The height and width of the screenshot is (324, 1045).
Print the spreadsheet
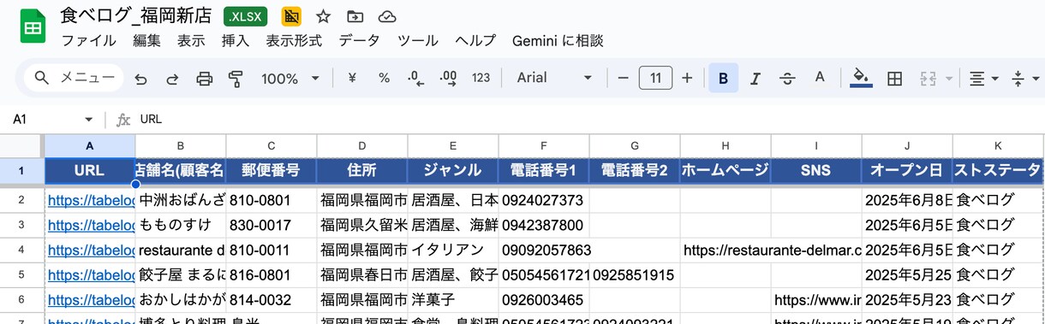click(x=205, y=79)
